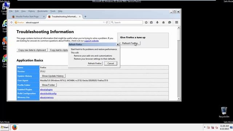Close the Troubleshooting Information tab

coord(80,17)
